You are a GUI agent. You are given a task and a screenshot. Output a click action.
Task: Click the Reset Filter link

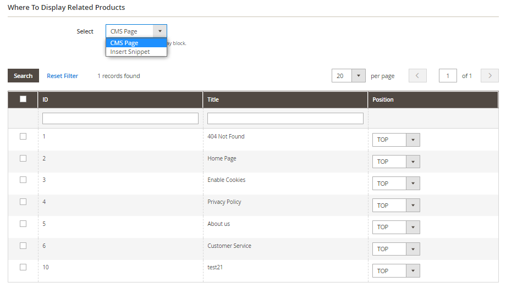click(x=62, y=76)
